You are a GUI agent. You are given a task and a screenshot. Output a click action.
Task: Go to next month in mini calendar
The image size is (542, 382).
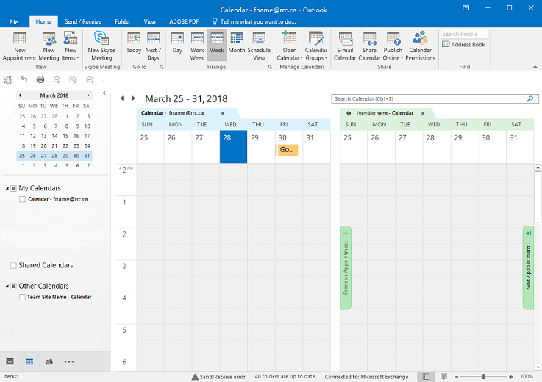coord(88,95)
